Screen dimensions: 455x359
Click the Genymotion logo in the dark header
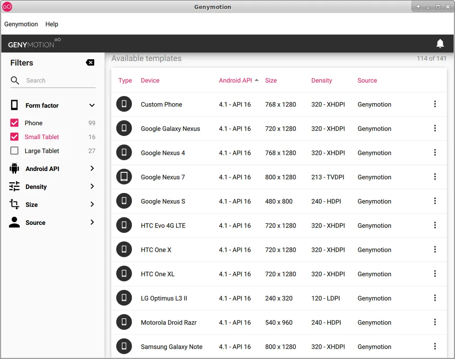tap(34, 43)
